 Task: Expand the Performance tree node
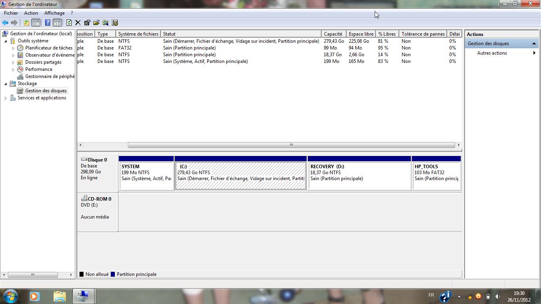pos(13,69)
